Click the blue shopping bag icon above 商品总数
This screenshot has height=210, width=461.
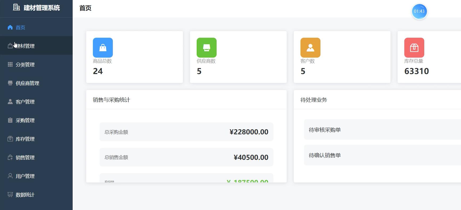tap(103, 48)
